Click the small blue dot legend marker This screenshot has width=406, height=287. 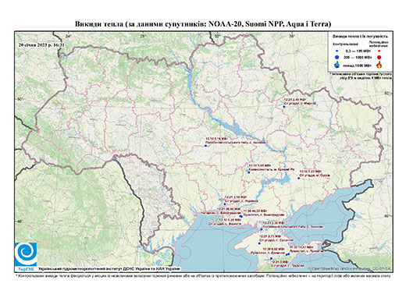337,51
